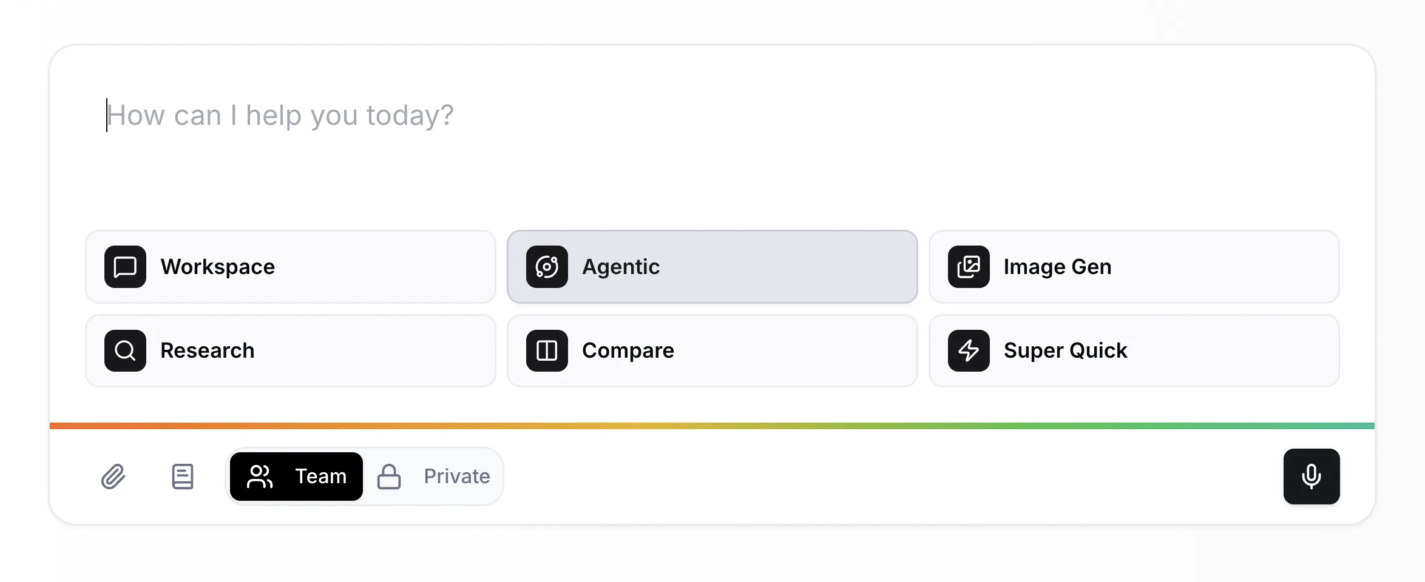
Task: Click the split-columns Compare icon
Action: click(x=547, y=350)
